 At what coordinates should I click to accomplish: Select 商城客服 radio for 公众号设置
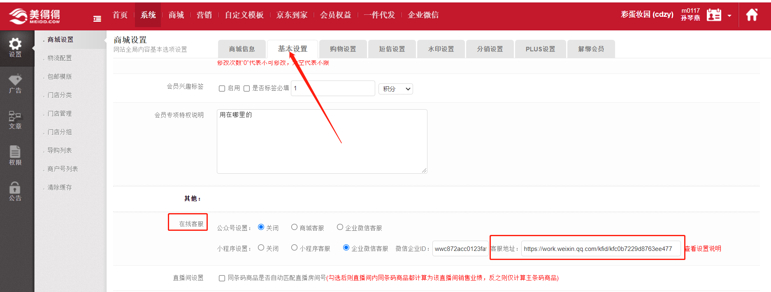(x=294, y=227)
